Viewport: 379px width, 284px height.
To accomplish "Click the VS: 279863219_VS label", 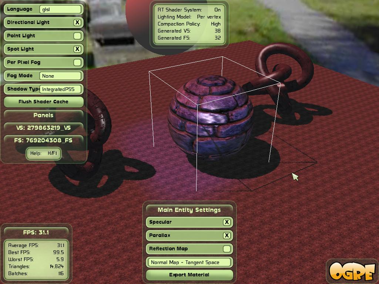I will click(44, 128).
